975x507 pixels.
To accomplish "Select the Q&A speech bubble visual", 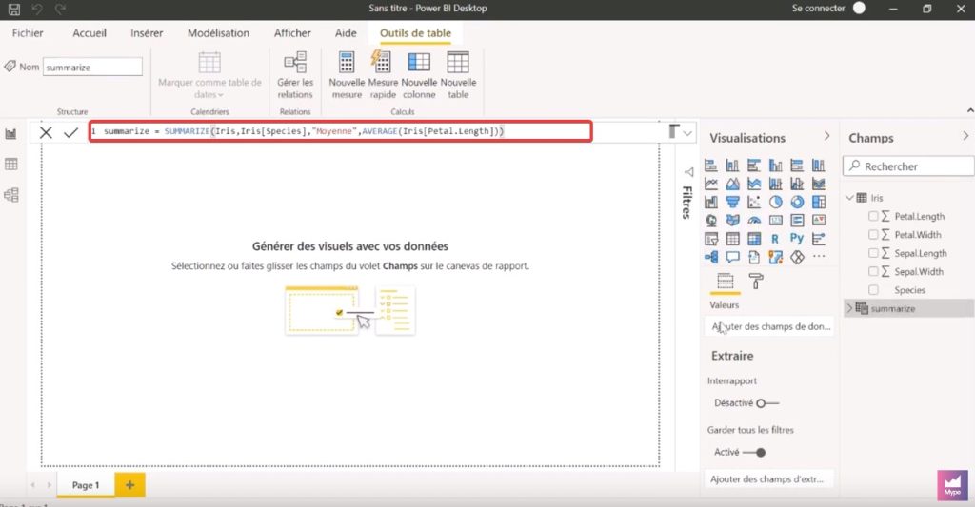I will (x=732, y=257).
